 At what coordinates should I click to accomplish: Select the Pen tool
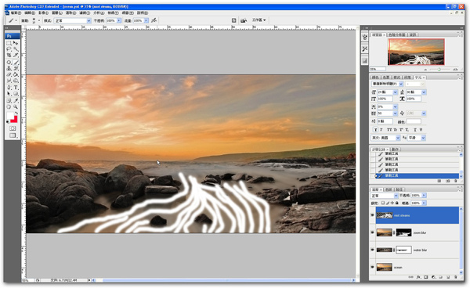pyautogui.click(x=9, y=88)
